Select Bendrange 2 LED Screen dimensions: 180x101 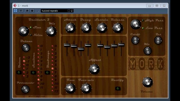tap(53, 54)
